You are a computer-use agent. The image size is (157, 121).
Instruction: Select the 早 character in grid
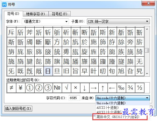85,71
